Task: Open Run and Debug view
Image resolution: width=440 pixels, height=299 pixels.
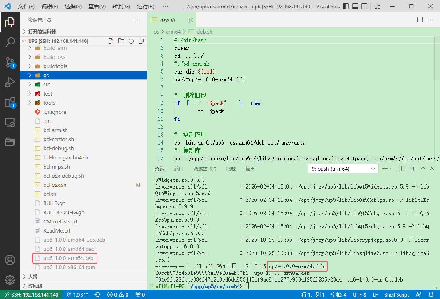Action: coord(10,82)
